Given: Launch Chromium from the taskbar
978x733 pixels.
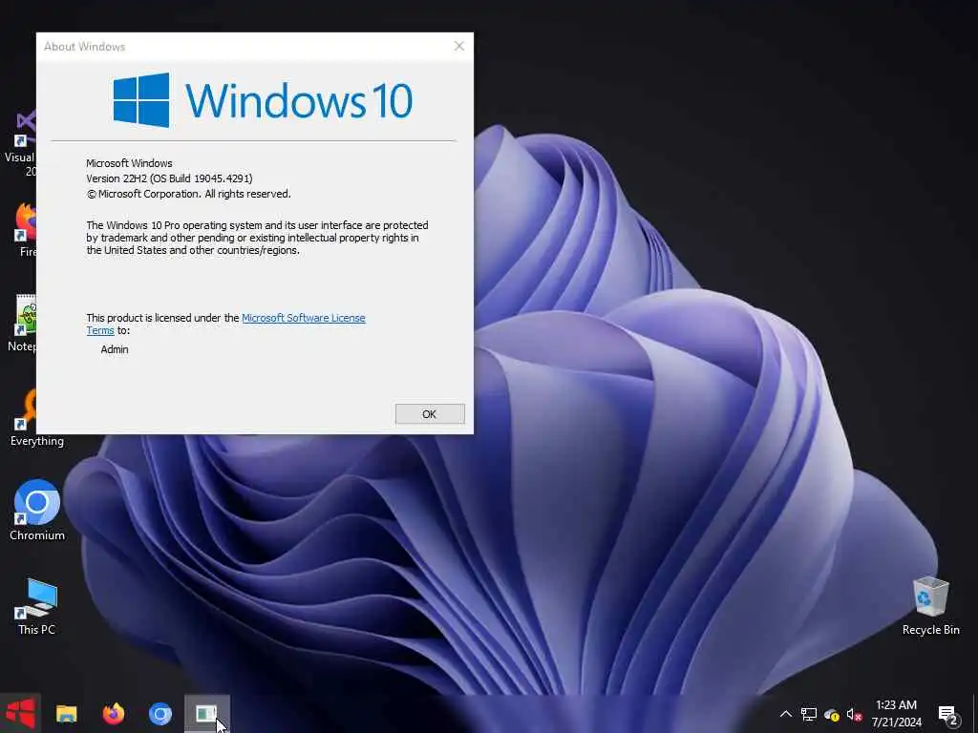Looking at the screenshot, I should tap(160, 713).
